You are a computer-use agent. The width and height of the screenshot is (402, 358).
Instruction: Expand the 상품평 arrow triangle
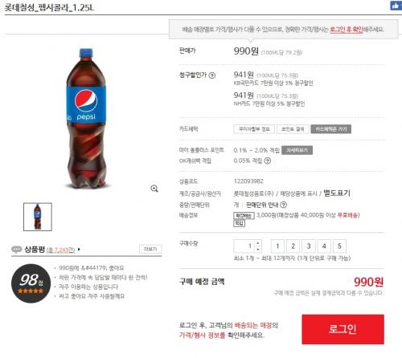tap(79, 250)
